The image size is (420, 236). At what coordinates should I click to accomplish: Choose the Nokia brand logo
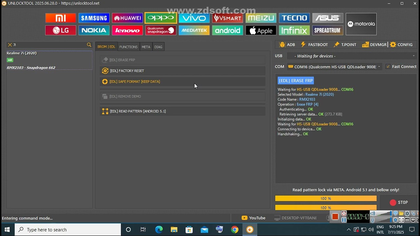coord(94,30)
